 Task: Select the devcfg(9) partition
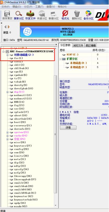coord(21,85)
